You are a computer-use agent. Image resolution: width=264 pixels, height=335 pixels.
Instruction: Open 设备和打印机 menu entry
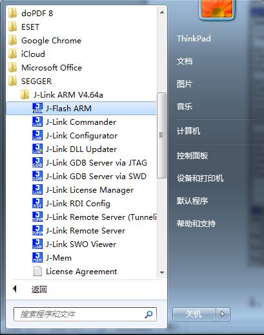200,178
